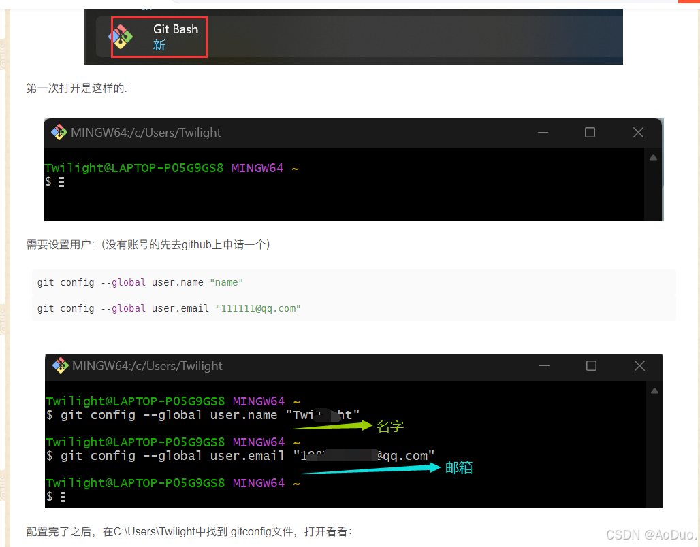Select the second terminal window title bar
Screen dimensions: 700x547
click(340, 365)
